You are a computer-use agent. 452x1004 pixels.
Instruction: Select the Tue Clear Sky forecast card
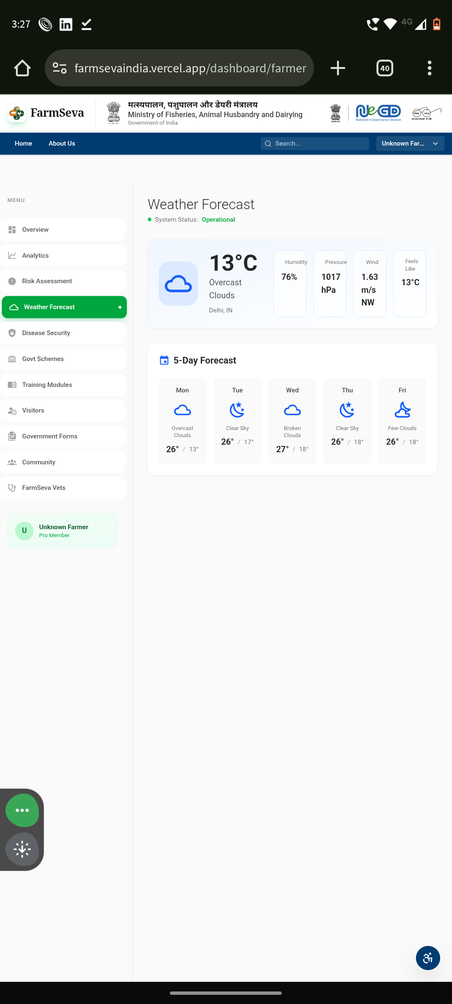tap(237, 421)
